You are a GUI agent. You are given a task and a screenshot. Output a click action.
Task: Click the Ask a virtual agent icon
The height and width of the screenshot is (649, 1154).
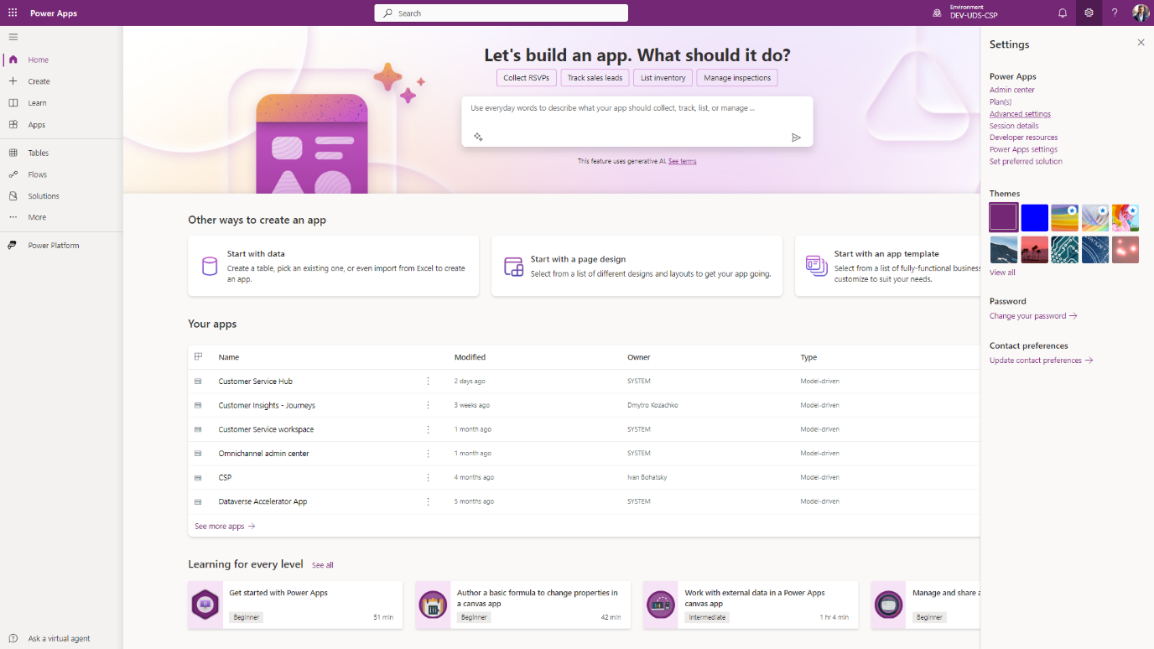[x=13, y=638]
